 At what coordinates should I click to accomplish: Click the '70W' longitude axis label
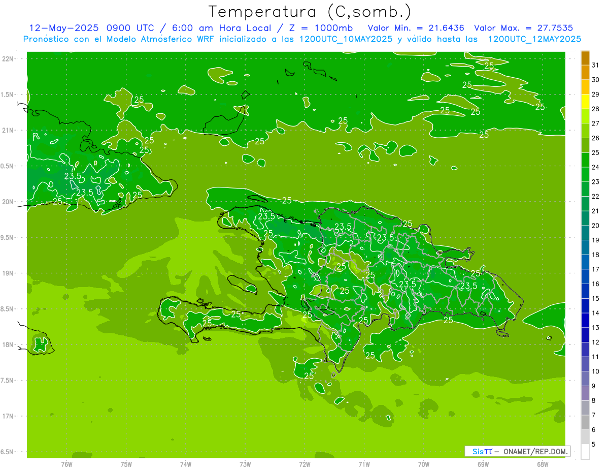pos(424,464)
